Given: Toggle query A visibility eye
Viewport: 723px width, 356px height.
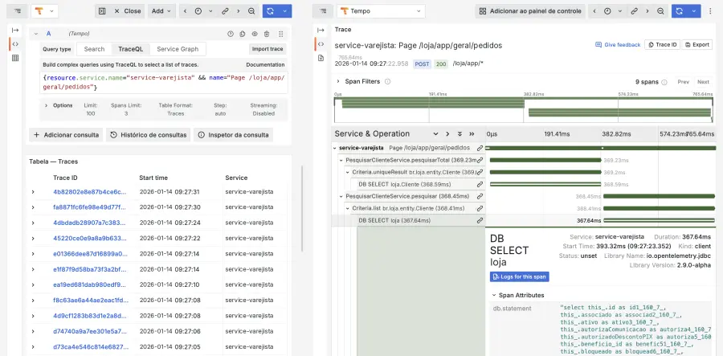Looking at the screenshot, I should click(254, 34).
